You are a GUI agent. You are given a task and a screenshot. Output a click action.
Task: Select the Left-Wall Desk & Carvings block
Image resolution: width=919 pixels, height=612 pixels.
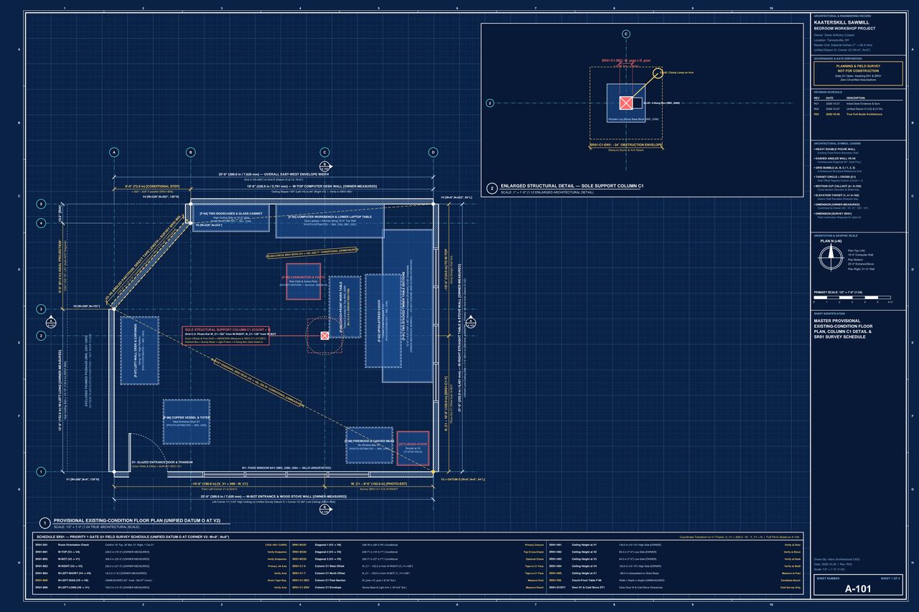click(x=139, y=351)
